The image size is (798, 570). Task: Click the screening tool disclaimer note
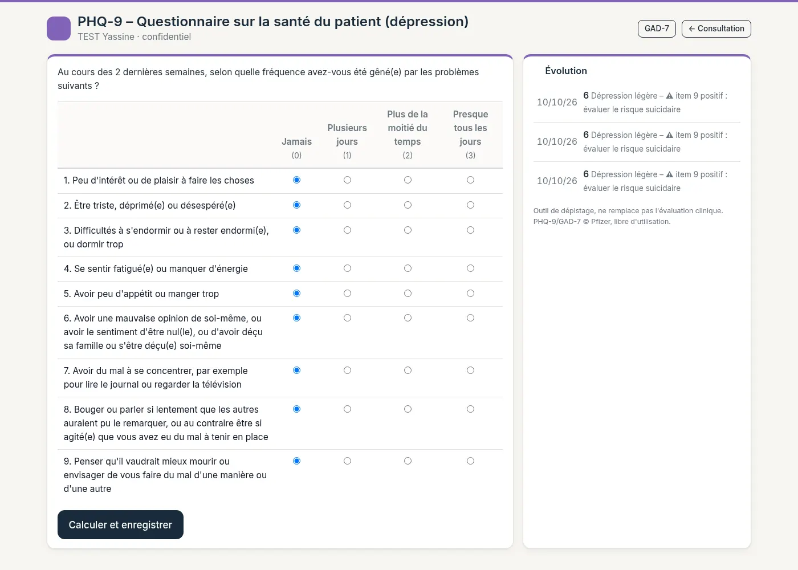[x=628, y=216]
